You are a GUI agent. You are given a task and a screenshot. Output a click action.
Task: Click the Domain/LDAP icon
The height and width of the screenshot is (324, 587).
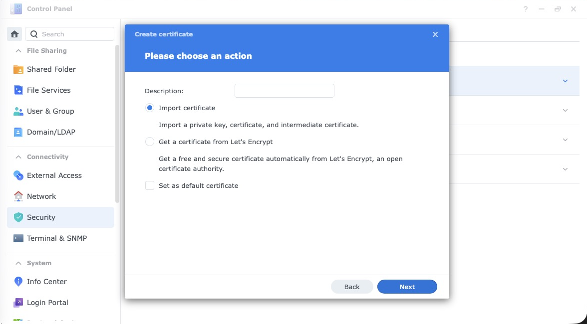click(18, 132)
